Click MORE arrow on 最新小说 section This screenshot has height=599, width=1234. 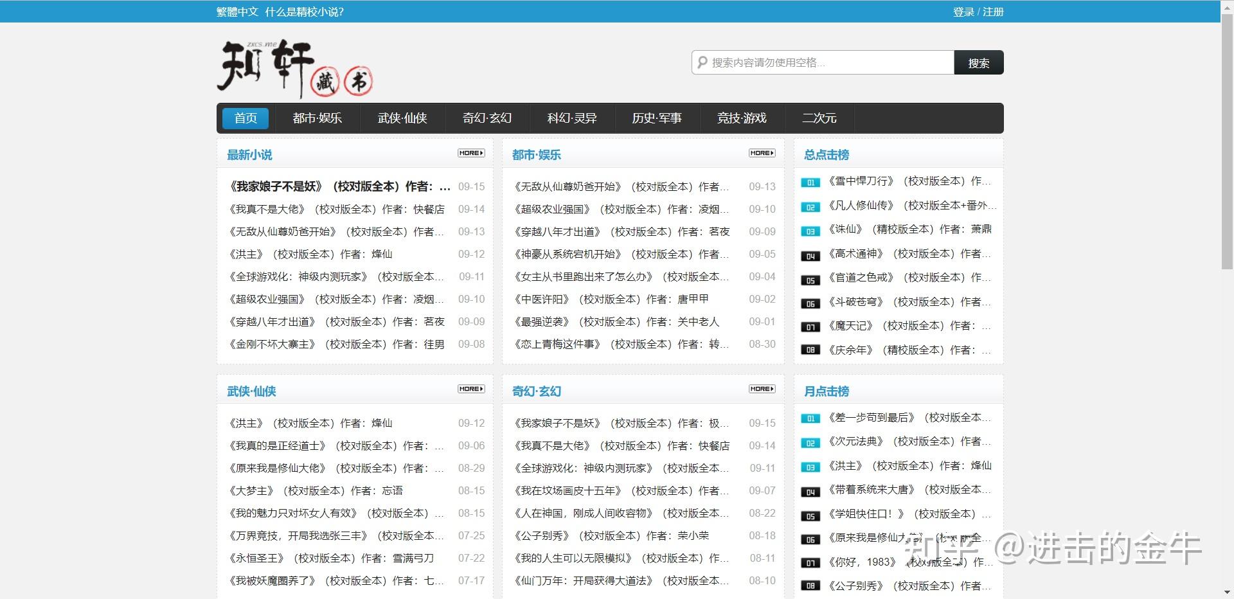click(x=471, y=153)
